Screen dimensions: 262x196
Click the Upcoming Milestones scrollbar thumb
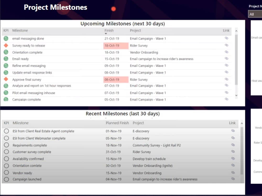pyautogui.click(x=236, y=60)
